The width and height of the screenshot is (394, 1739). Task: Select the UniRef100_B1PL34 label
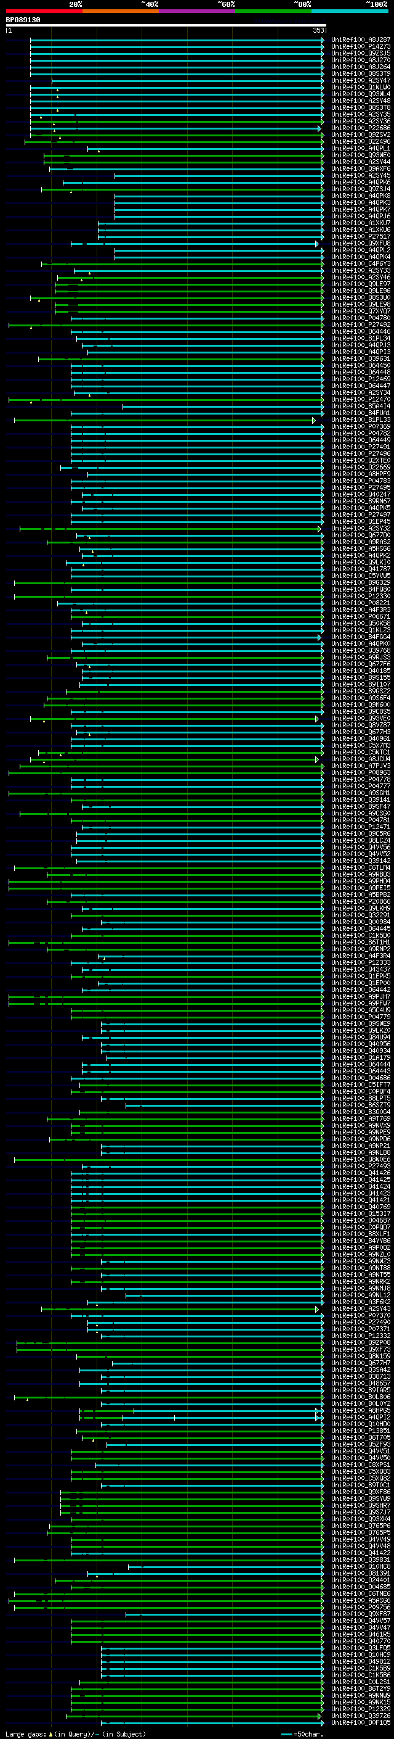point(360,338)
